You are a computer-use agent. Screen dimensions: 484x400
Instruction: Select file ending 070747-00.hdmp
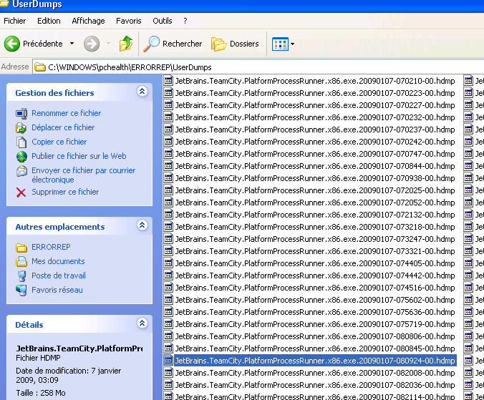tap(315, 154)
